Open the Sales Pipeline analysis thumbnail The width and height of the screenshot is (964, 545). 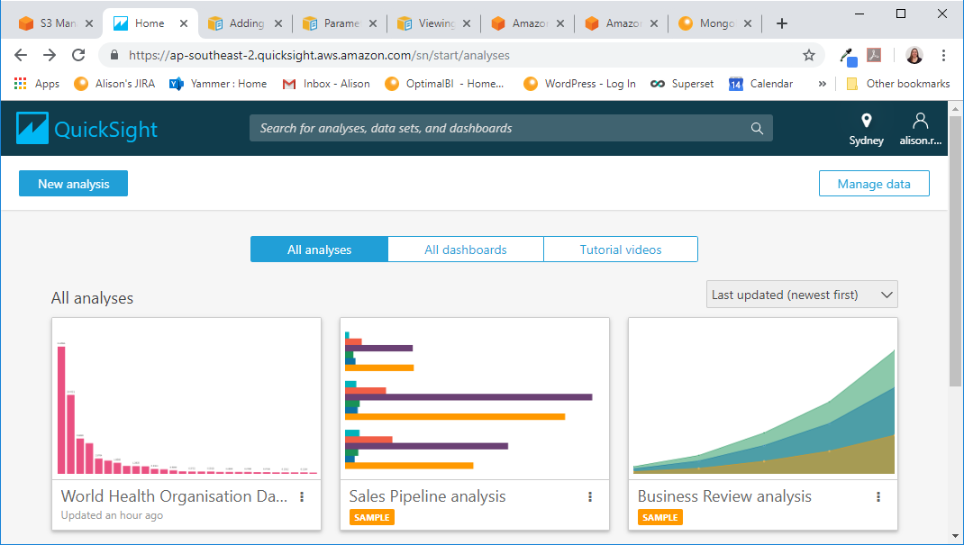tap(475, 399)
